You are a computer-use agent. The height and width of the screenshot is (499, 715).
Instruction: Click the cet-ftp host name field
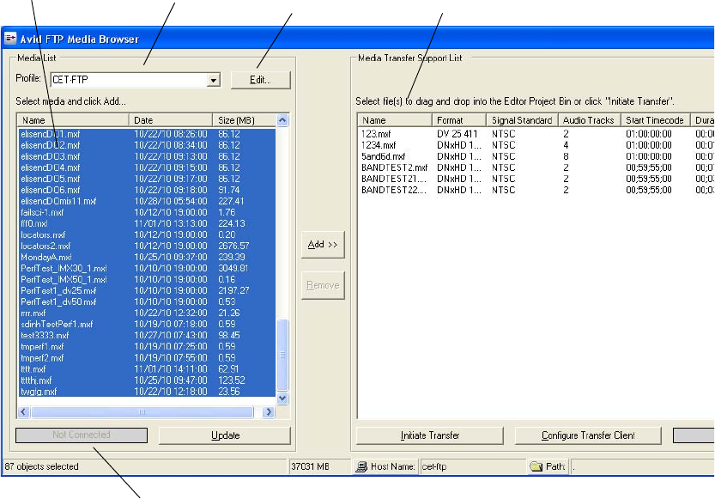point(472,466)
